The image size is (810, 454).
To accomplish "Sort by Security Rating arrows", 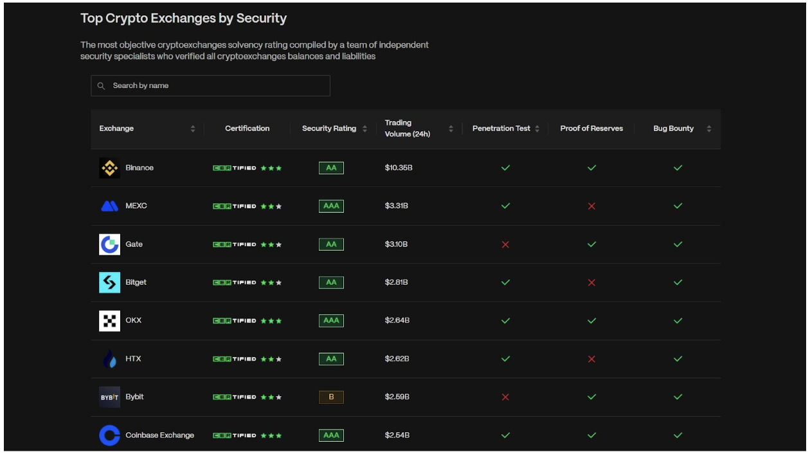I will pyautogui.click(x=365, y=129).
